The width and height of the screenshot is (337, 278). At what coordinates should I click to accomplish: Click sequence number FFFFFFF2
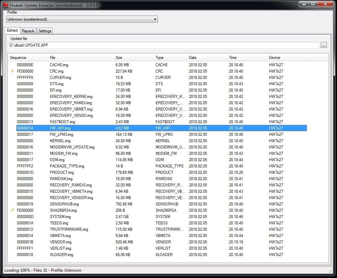click(x=25, y=166)
